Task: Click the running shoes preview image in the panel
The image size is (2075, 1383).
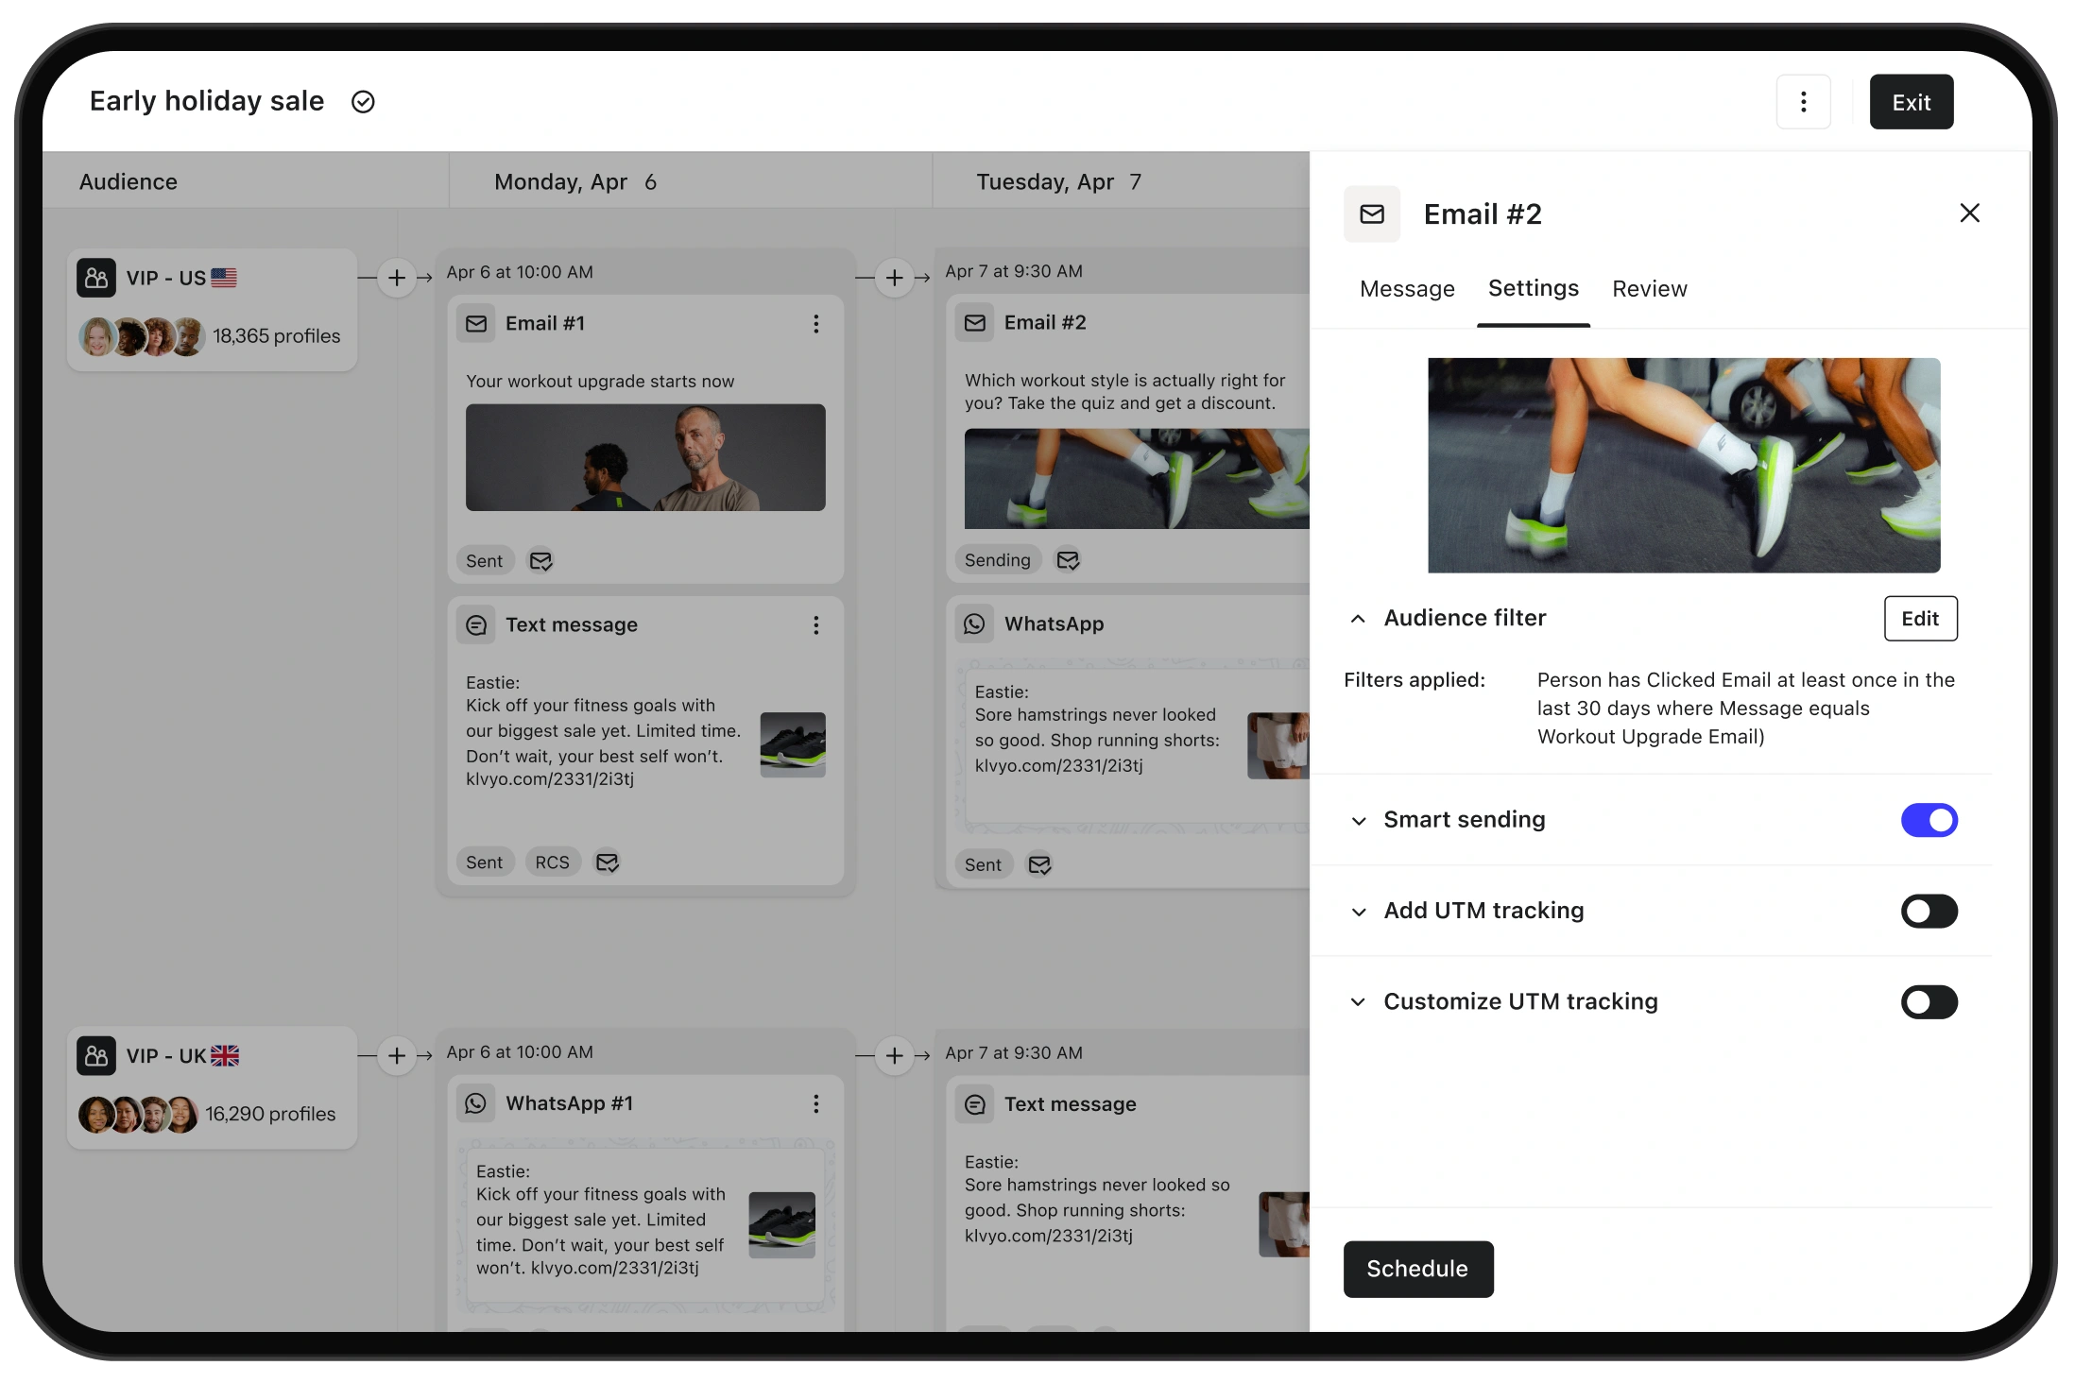Action: pyautogui.click(x=1683, y=465)
